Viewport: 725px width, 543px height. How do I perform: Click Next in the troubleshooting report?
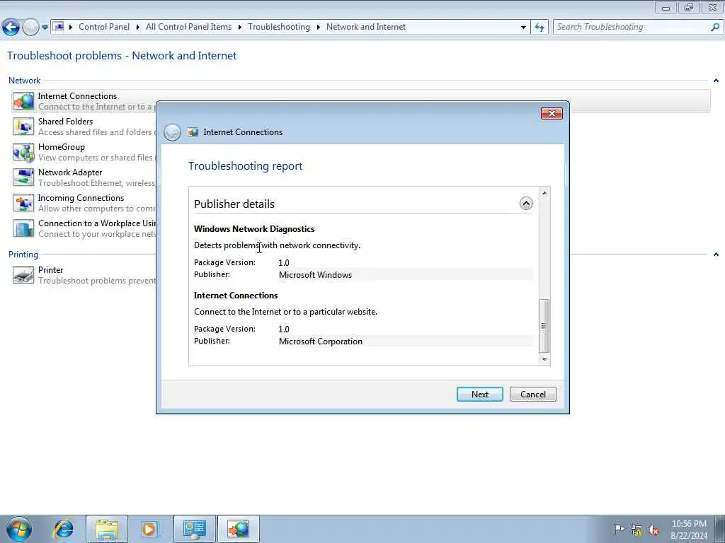click(480, 395)
